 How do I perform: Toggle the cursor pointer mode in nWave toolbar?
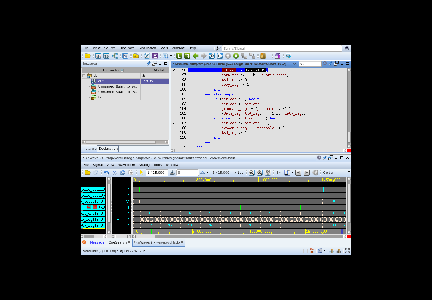pos(142,172)
